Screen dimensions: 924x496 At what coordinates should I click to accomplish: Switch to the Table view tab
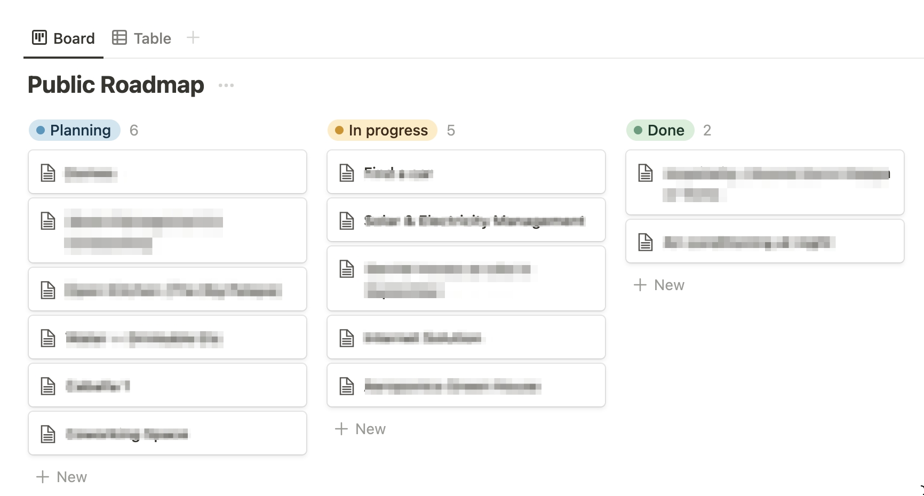[x=142, y=38]
